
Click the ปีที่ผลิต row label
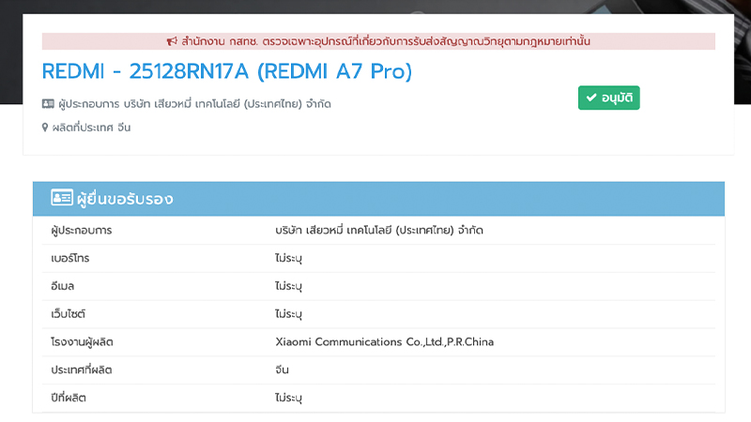(69, 398)
